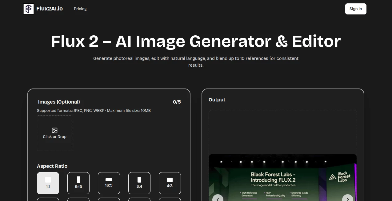Select the 4:3 aspect ratio icon
This screenshot has height=201, width=392.
tap(170, 180)
